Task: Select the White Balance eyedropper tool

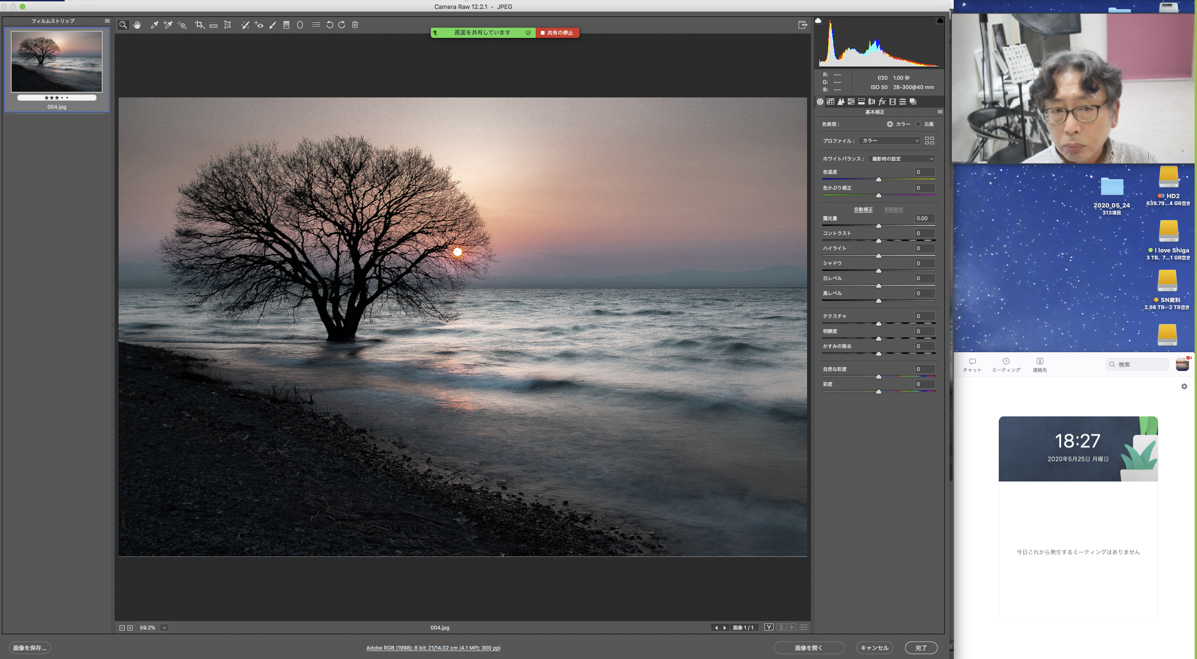Action: point(154,25)
